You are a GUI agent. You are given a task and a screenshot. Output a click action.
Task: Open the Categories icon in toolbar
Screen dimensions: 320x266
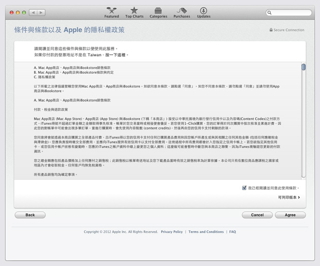click(x=158, y=10)
